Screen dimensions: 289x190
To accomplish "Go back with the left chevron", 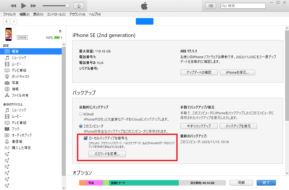I will click(7, 21).
